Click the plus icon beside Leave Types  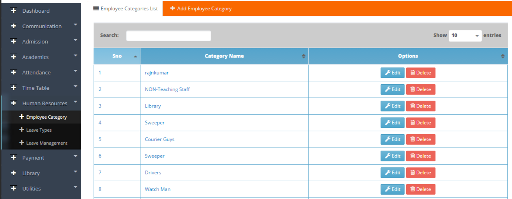click(x=22, y=130)
